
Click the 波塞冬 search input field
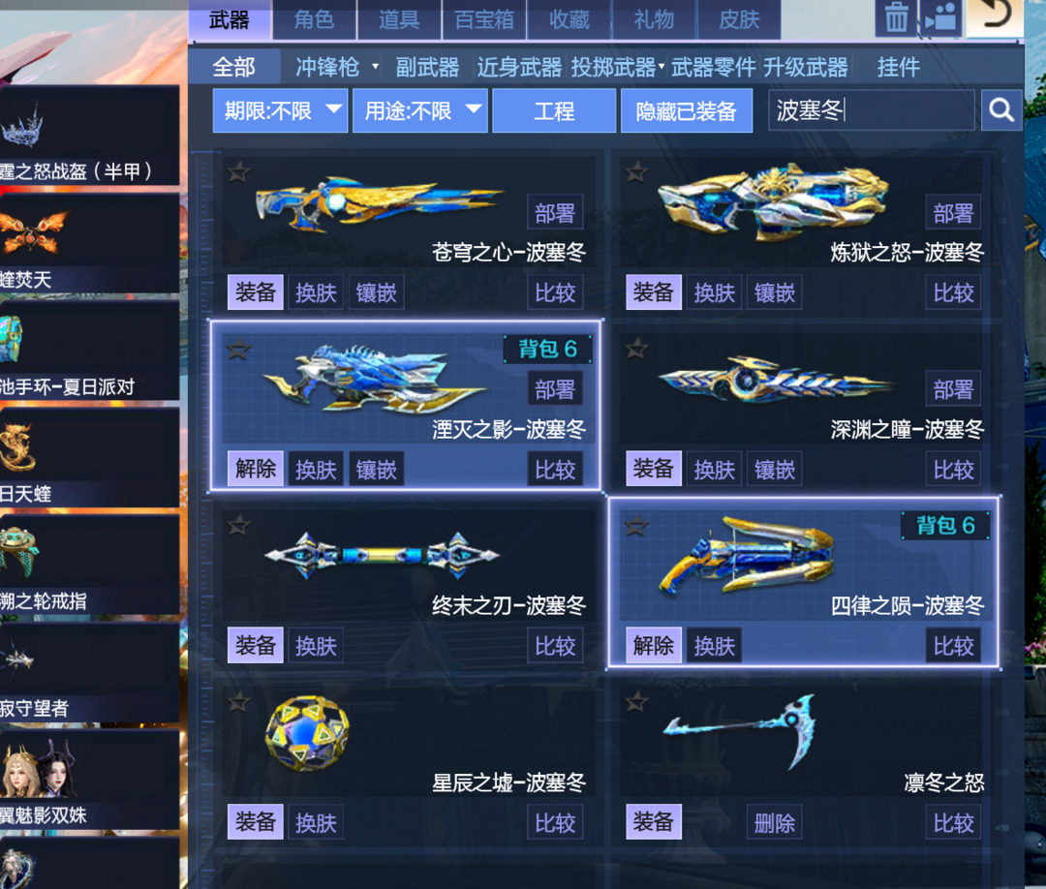[x=872, y=110]
